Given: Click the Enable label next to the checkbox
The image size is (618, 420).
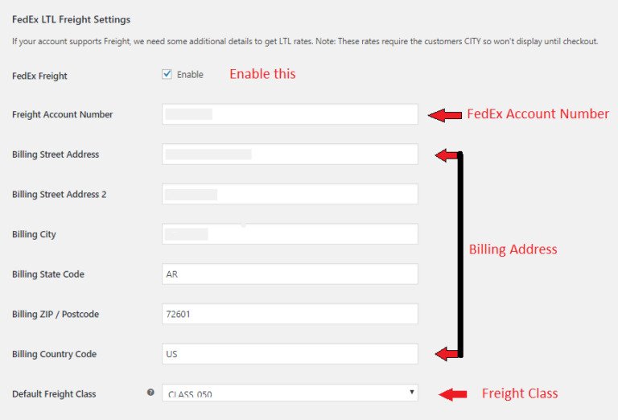Looking at the screenshot, I should [x=190, y=75].
